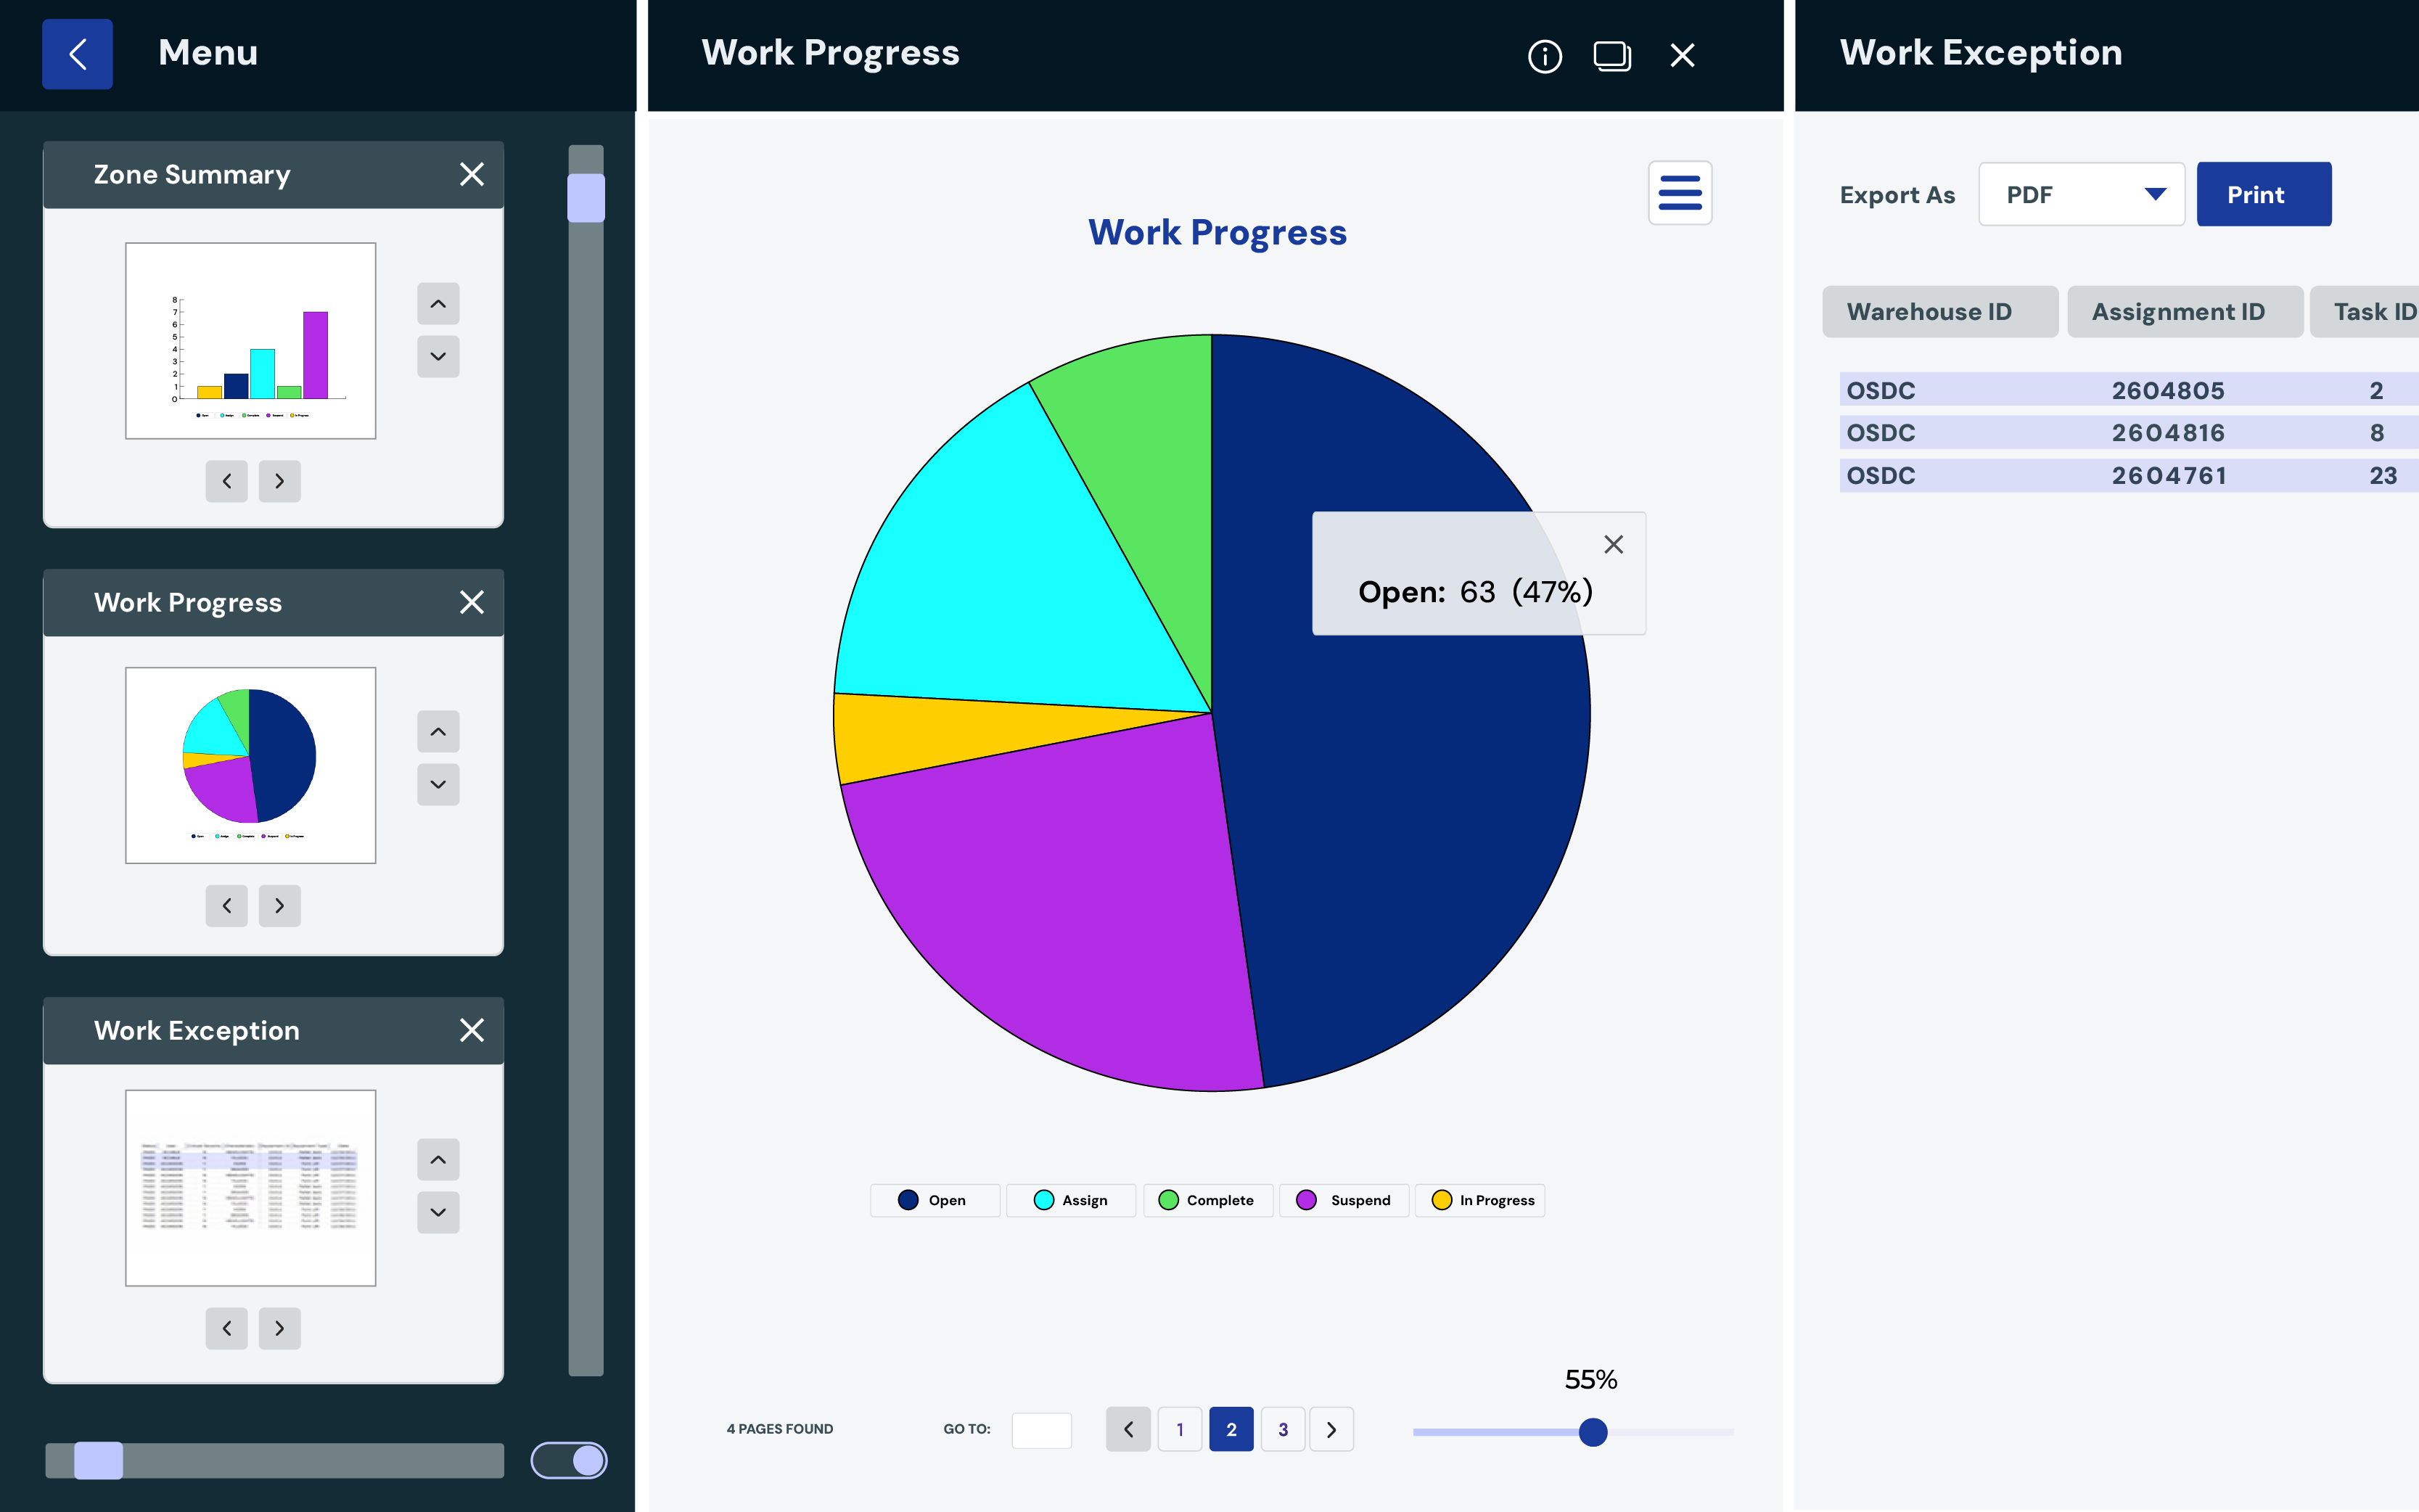Click the Print button
2419x1512 pixels.
2263,195
